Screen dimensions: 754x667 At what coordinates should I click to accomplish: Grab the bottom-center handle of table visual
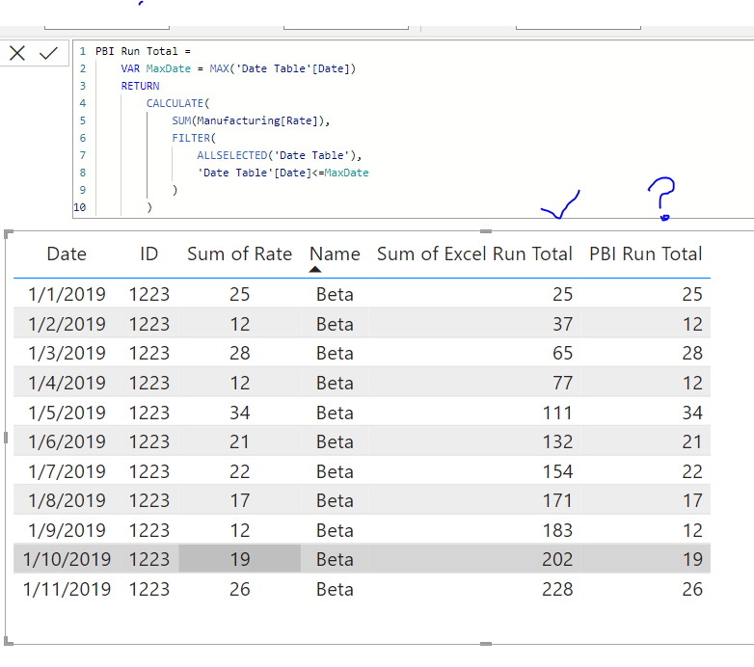coord(486,644)
